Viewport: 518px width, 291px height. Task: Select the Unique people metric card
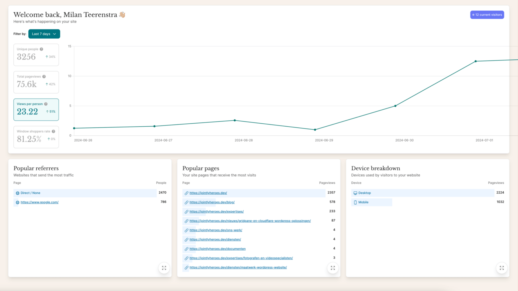click(x=36, y=55)
